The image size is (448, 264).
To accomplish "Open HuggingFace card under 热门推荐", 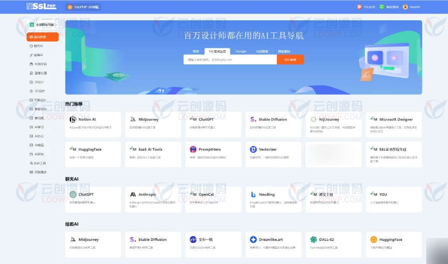I will [x=93, y=154].
